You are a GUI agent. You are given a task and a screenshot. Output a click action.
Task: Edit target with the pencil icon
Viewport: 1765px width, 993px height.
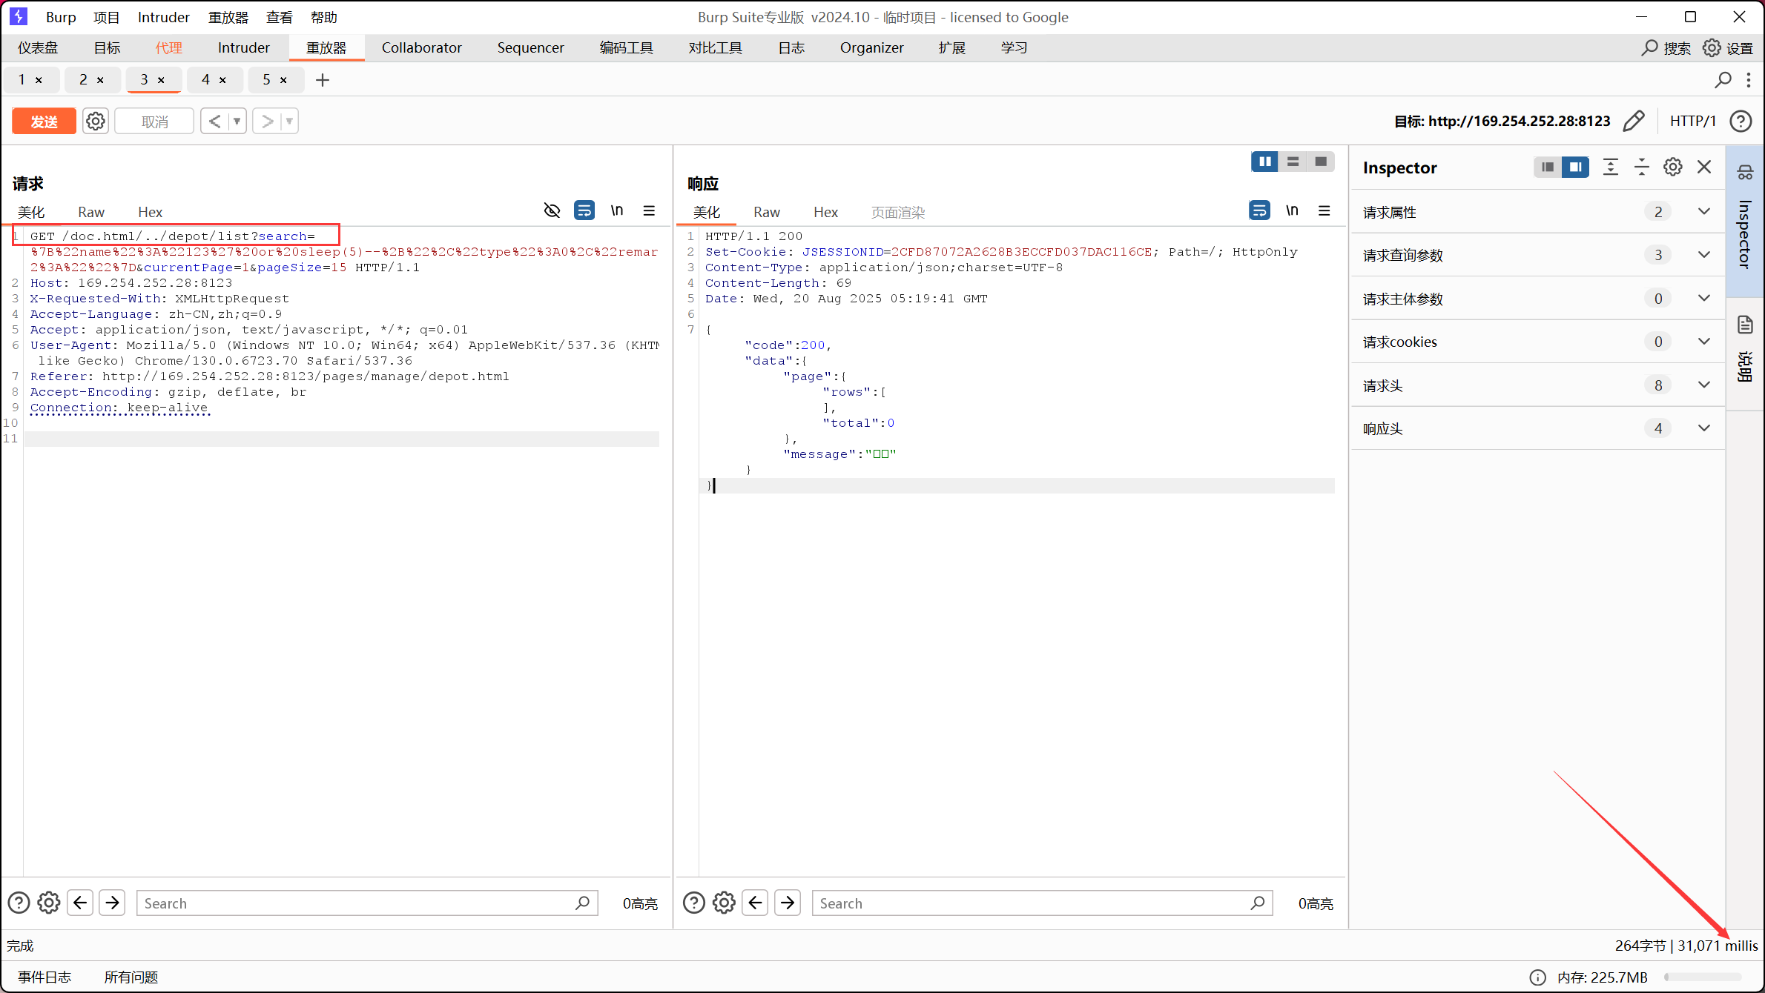coord(1634,121)
